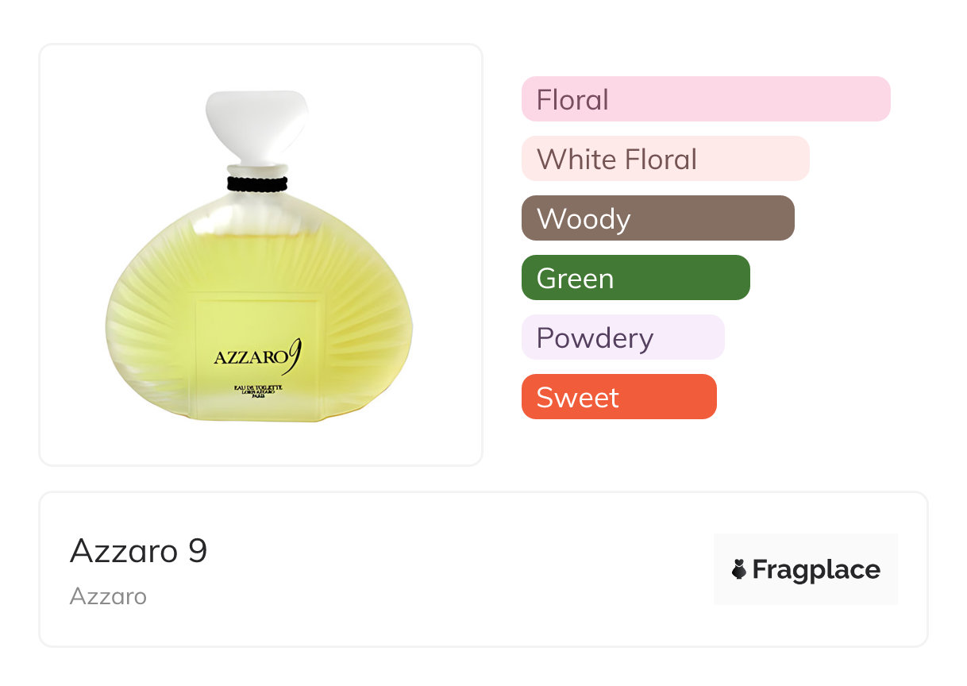The width and height of the screenshot is (967, 686).
Task: Click the AZZARO wordmark on the bottle
Action: tap(249, 358)
